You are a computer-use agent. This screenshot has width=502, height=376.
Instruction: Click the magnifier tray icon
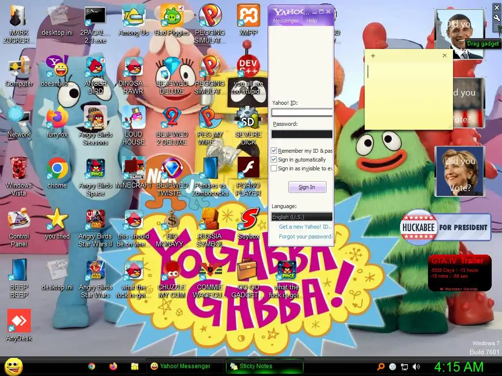pos(380,367)
